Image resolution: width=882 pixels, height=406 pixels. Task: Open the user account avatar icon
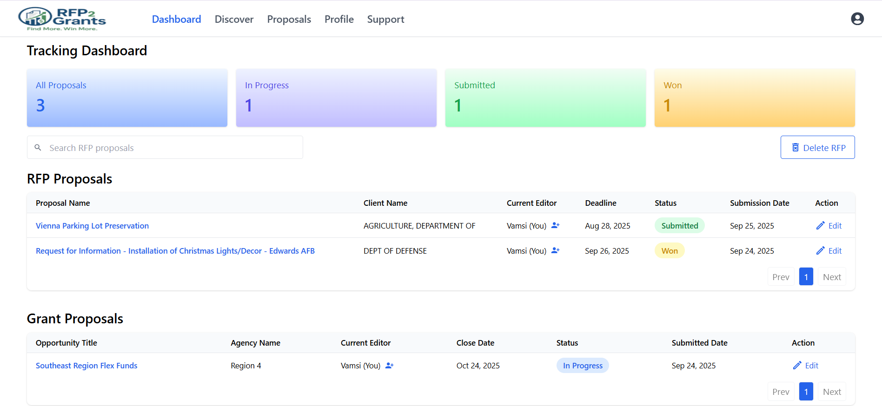(857, 19)
